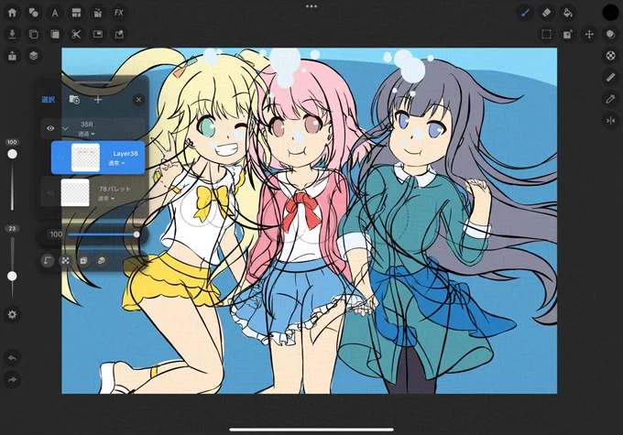This screenshot has height=435, width=623.
Task: Collapse the 35R group chevron
Action: (65, 129)
